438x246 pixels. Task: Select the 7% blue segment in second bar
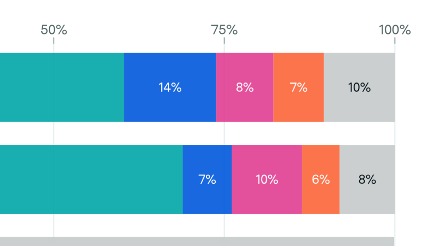207,179
